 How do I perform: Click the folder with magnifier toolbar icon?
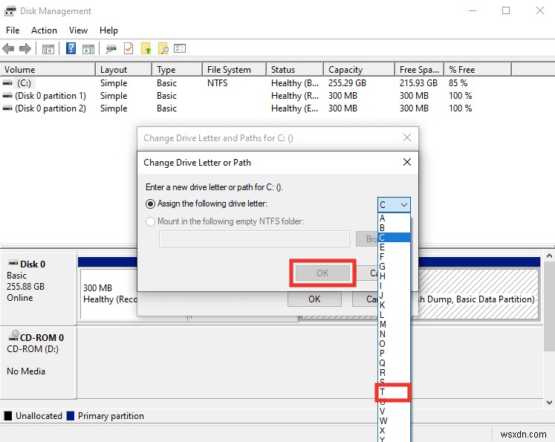pyautogui.click(x=163, y=48)
